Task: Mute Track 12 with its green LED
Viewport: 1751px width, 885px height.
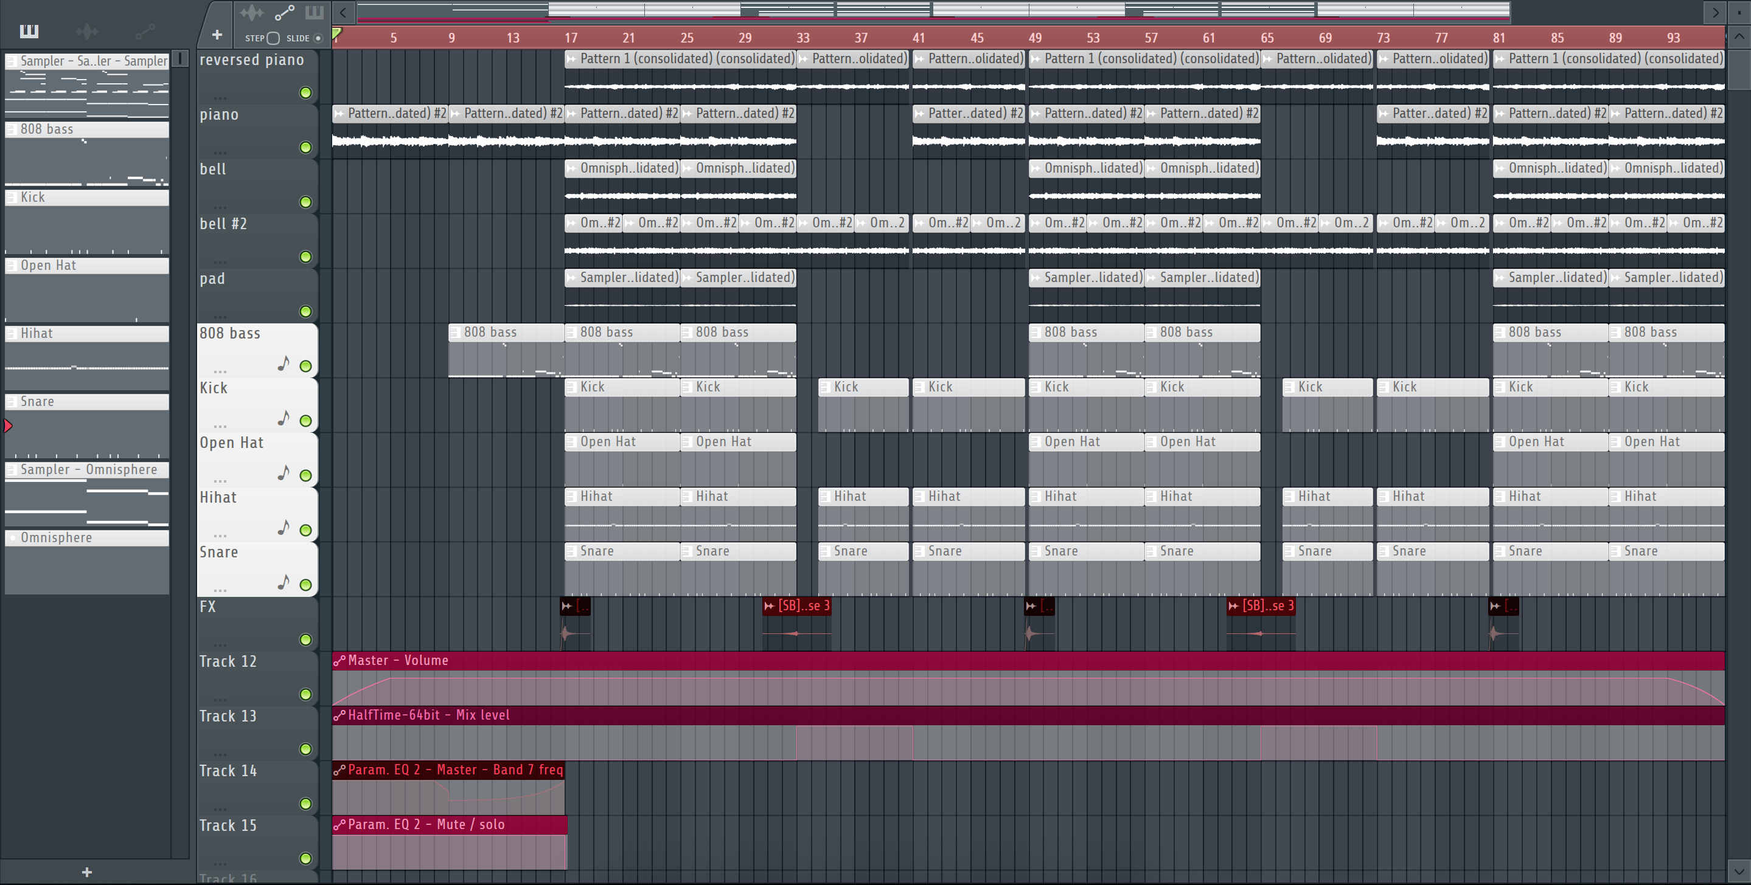Action: click(306, 695)
